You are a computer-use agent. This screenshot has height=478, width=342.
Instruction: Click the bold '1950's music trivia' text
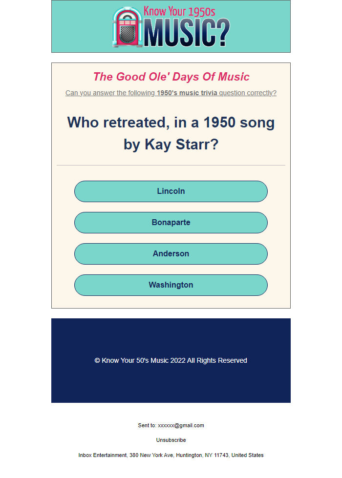pos(187,93)
